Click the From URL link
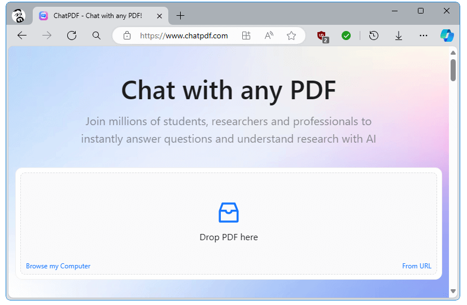The width and height of the screenshot is (467, 305). (x=417, y=266)
